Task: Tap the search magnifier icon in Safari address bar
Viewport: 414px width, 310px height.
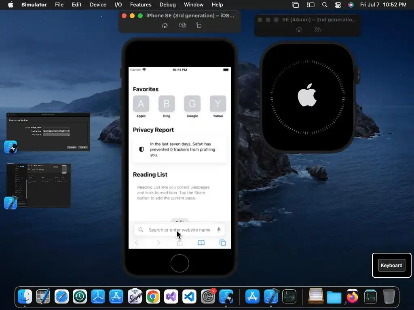Action: (141, 230)
